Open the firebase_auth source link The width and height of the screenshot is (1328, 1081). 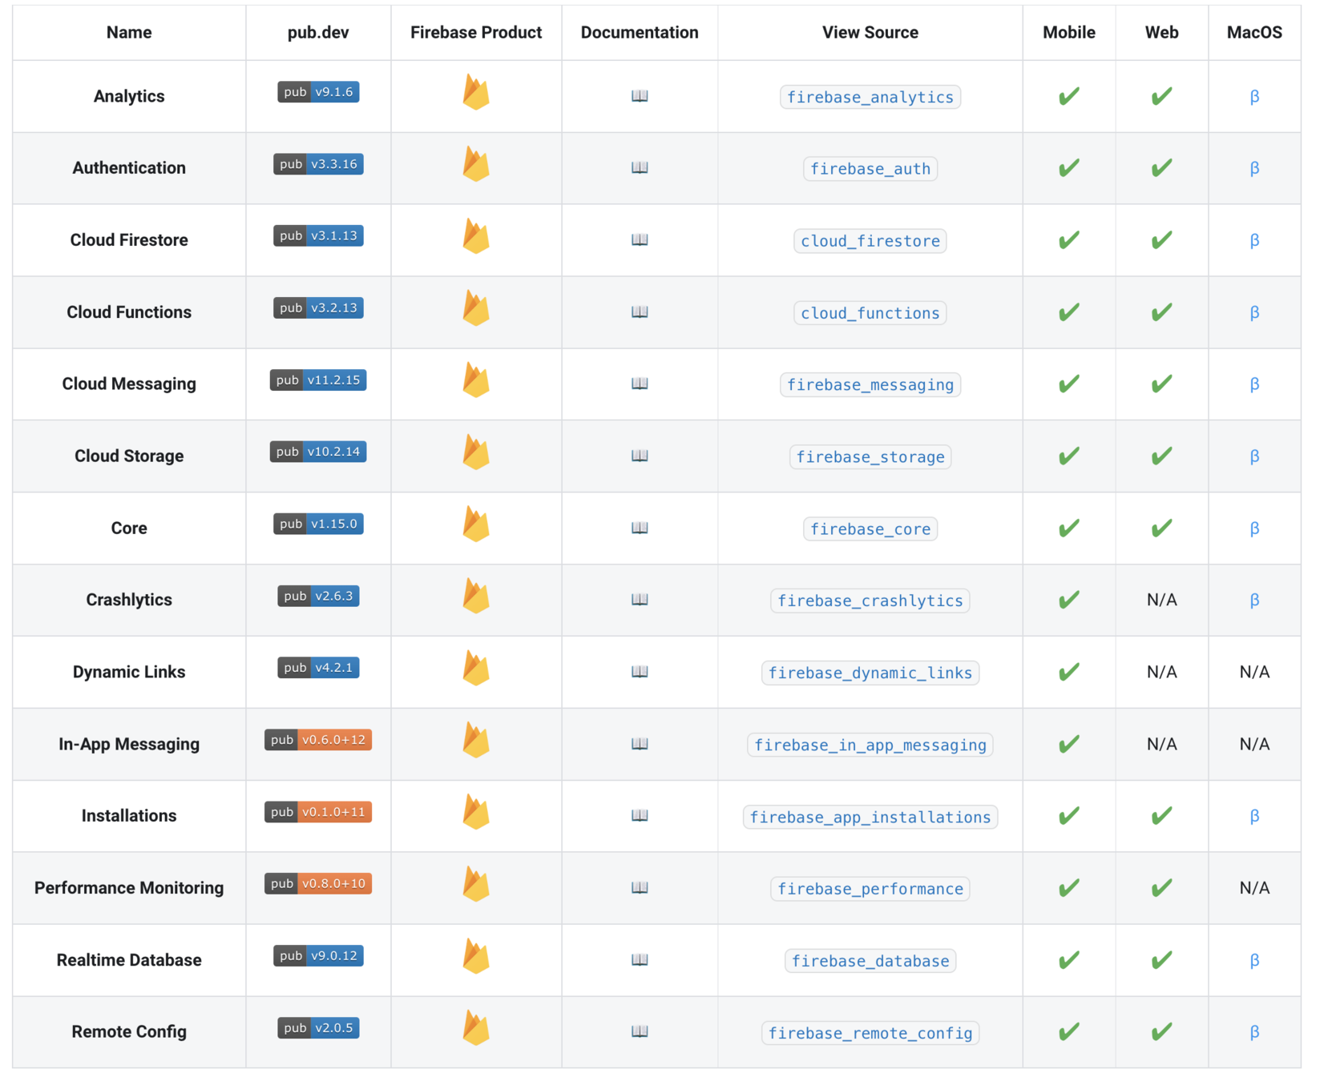(870, 169)
